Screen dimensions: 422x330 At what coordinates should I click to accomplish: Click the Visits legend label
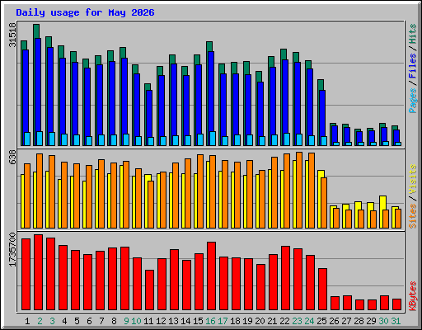tap(412, 179)
